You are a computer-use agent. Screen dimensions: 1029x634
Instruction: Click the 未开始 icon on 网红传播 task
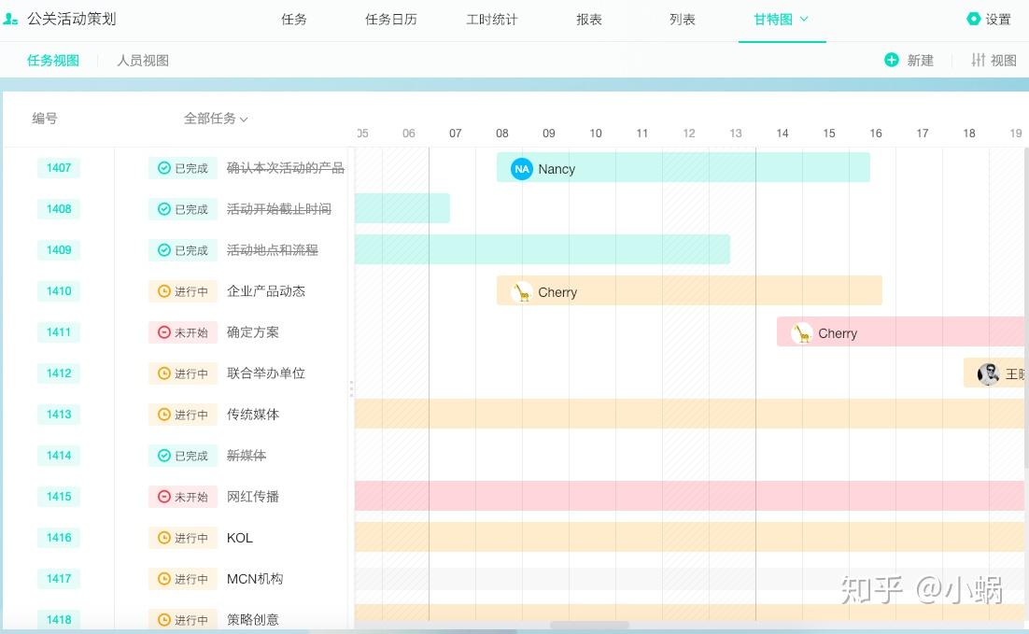(x=164, y=497)
